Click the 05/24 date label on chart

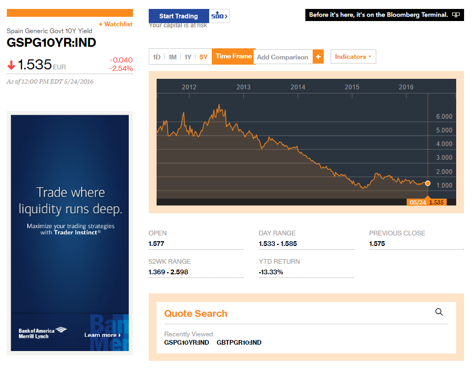(x=418, y=202)
